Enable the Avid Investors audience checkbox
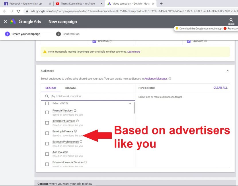Viewport: 238px width, 186px height. coord(47,153)
